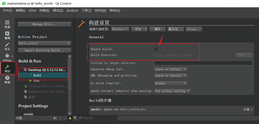
Task: Click the 删除 delete configuration button
Action: coord(158,29)
